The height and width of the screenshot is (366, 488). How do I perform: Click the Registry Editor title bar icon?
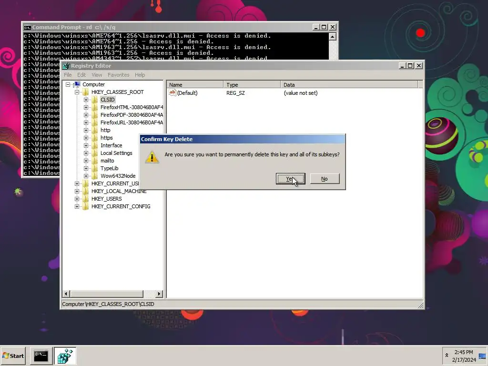66,66
